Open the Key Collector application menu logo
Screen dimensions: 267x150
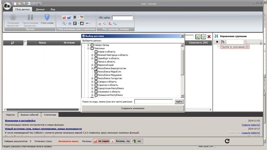7,6
